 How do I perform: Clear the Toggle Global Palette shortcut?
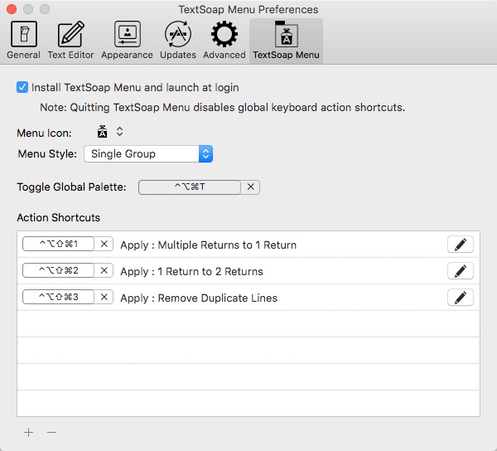tap(251, 187)
